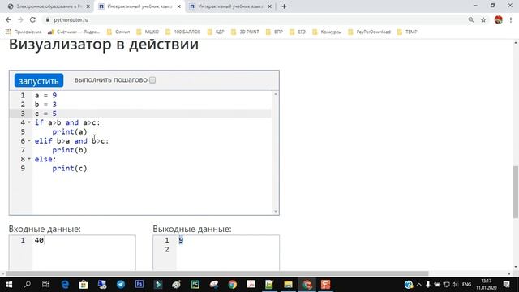Bookmark this page with the star icon
The width and height of the screenshot is (519, 292).
pyautogui.click(x=483, y=19)
